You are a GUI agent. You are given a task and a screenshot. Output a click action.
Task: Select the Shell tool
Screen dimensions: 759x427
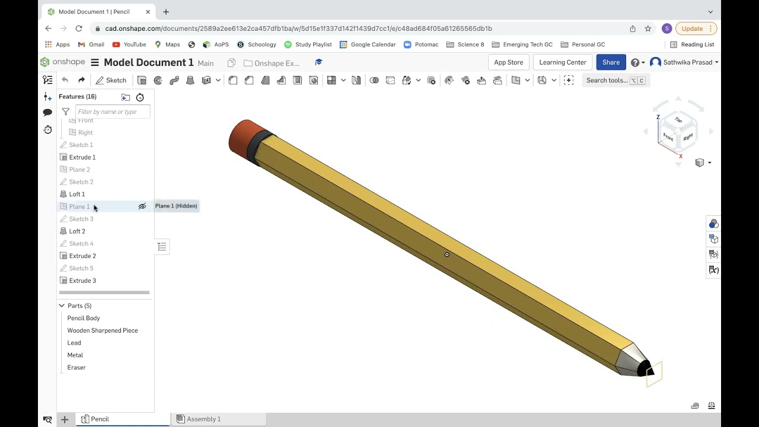(297, 80)
